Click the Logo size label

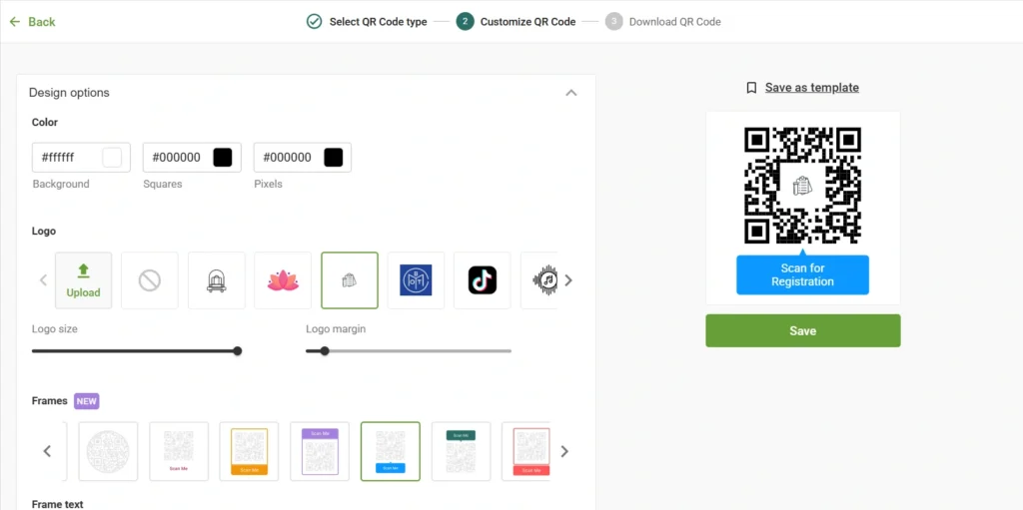pyautogui.click(x=55, y=329)
